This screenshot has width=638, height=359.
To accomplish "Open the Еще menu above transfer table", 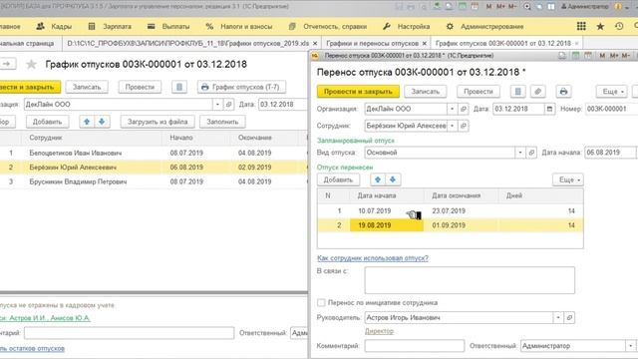I will click(x=568, y=179).
